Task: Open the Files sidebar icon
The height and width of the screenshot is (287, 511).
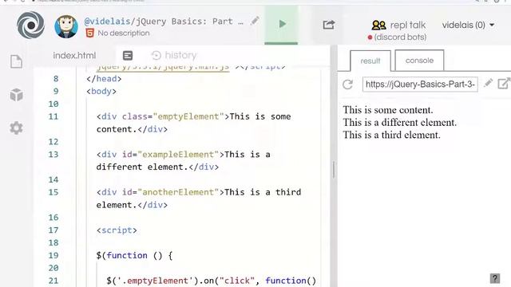Action: (x=16, y=61)
